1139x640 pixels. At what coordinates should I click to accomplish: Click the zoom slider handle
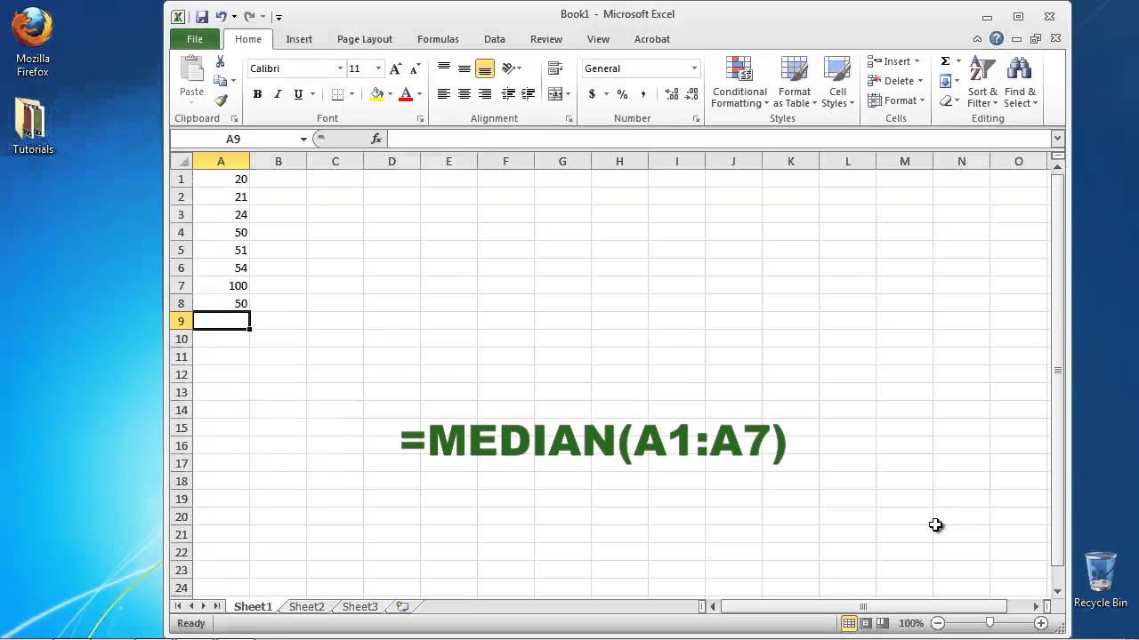click(x=990, y=624)
